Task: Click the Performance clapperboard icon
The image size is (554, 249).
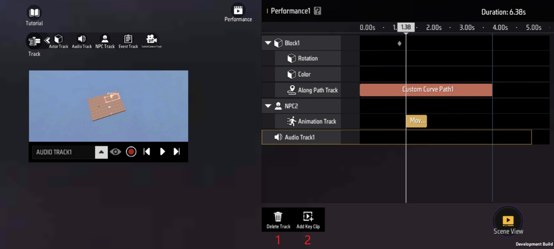Action: click(x=238, y=10)
